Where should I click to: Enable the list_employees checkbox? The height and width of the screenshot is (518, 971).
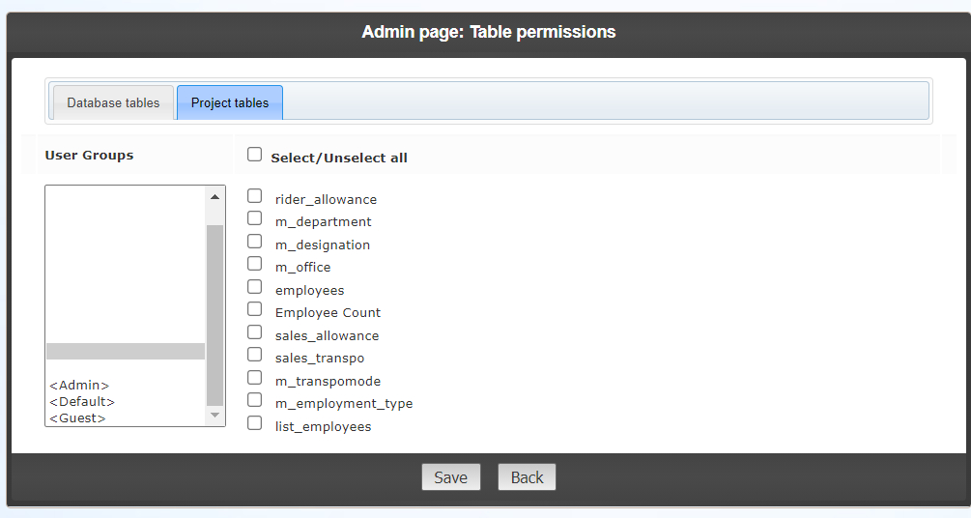coord(255,423)
